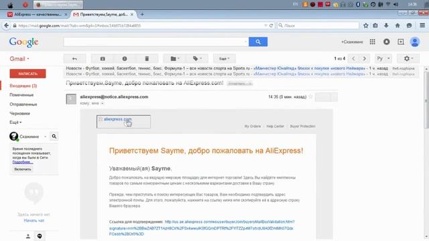Click the sender avatar thumbnail
Screen dimensions: 429x241
pos(71,98)
